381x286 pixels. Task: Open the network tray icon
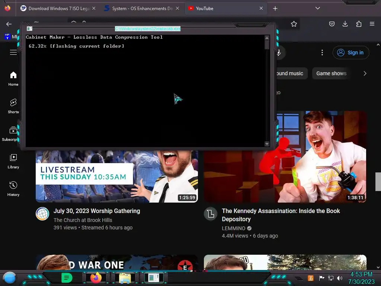330,278
